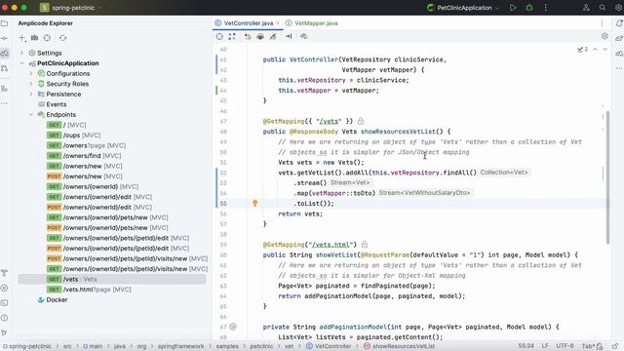Select GET /owners/find endpoint
This screenshot has height=351, width=624.
[x=84, y=156]
